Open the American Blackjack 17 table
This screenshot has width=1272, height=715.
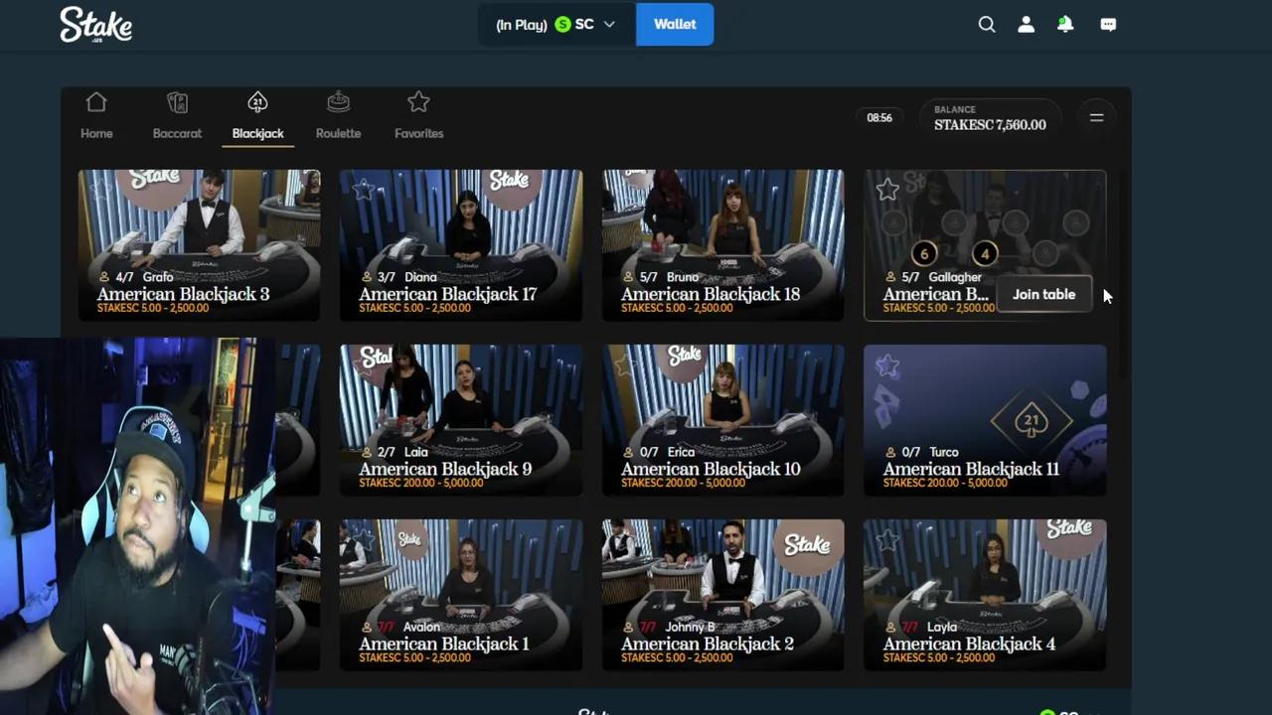[461, 245]
